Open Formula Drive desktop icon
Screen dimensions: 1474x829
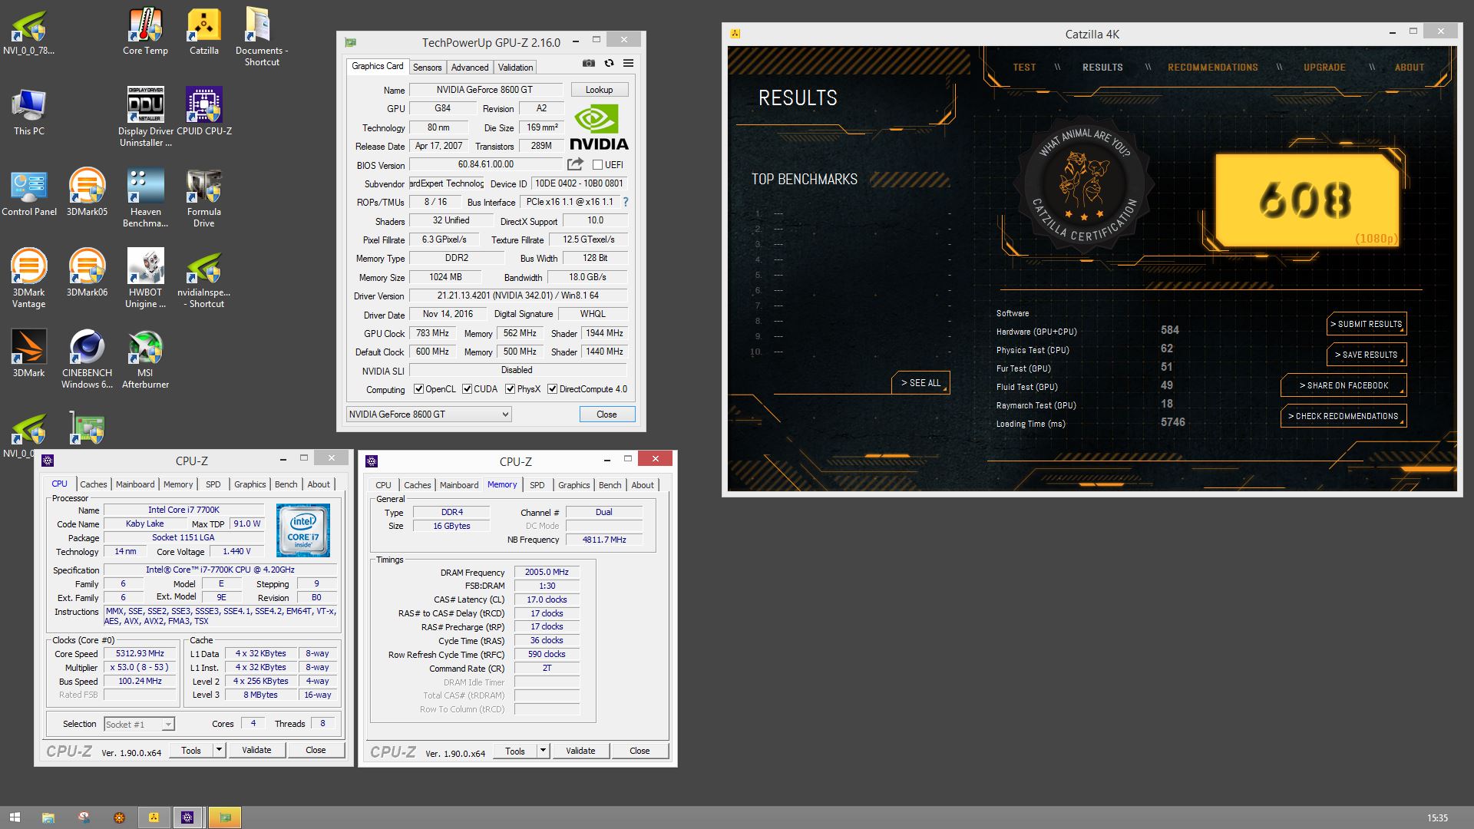click(x=204, y=198)
